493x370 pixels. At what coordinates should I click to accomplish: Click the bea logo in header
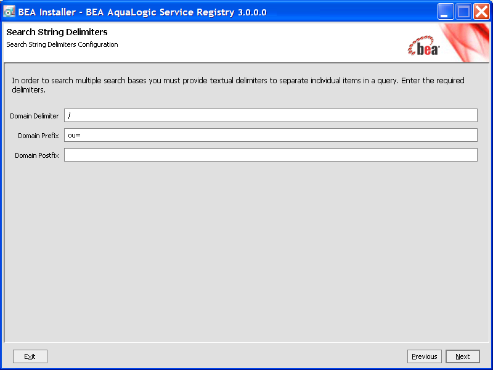(423, 46)
